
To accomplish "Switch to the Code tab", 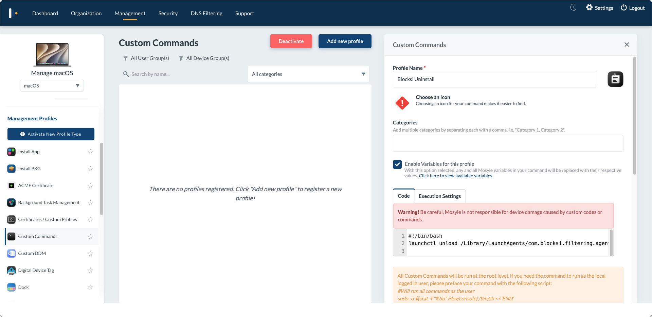I will click(x=404, y=196).
